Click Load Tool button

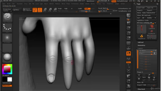click(141, 8)
